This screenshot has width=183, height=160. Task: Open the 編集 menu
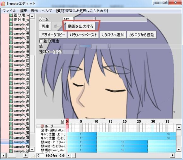click(23, 11)
